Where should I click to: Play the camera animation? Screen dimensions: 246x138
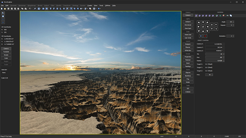coord(201,36)
